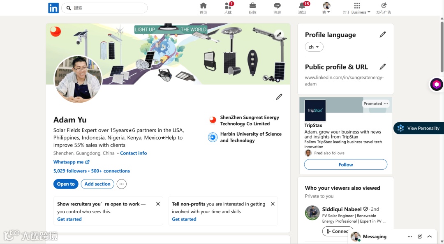The width and height of the screenshot is (444, 244).
Task: Get started on open to work
Action: 69,219
